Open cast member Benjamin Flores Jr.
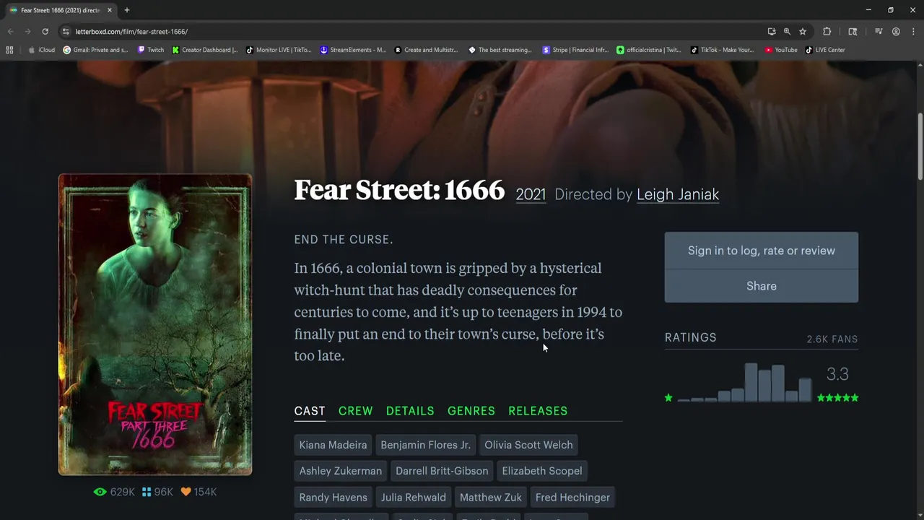The height and width of the screenshot is (520, 924). click(x=425, y=445)
